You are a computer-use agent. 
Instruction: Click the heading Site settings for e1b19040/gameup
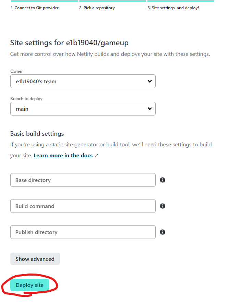[x=69, y=43]
